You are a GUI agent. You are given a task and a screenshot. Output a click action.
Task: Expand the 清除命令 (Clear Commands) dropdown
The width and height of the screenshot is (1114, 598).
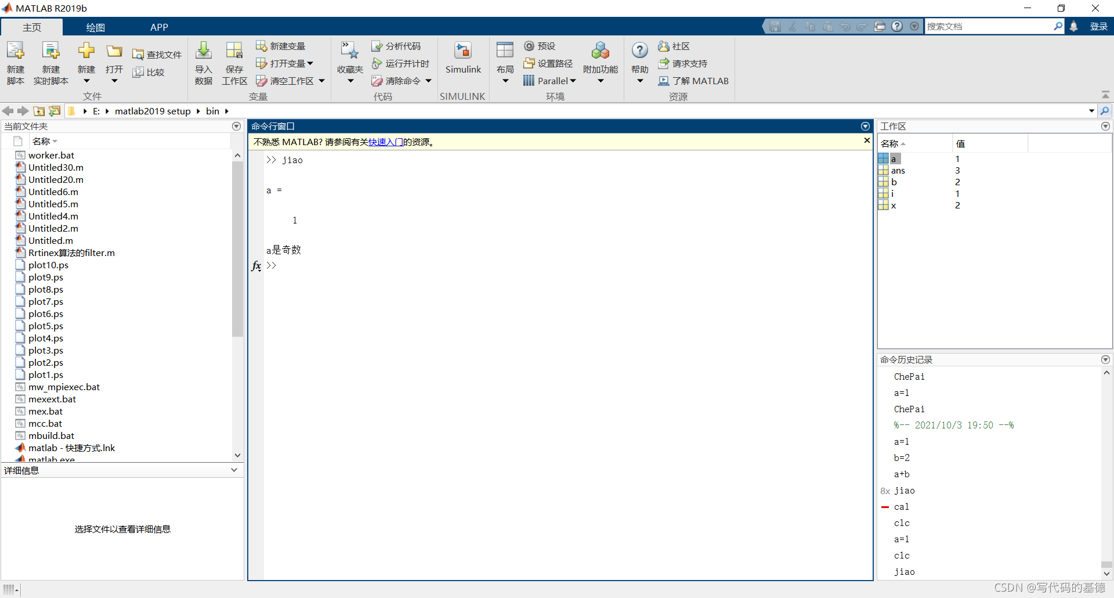pos(429,81)
